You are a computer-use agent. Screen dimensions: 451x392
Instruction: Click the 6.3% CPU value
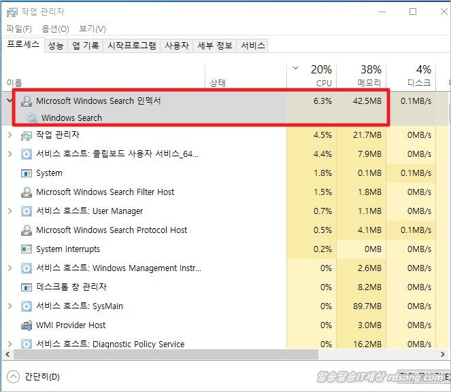pyautogui.click(x=322, y=101)
